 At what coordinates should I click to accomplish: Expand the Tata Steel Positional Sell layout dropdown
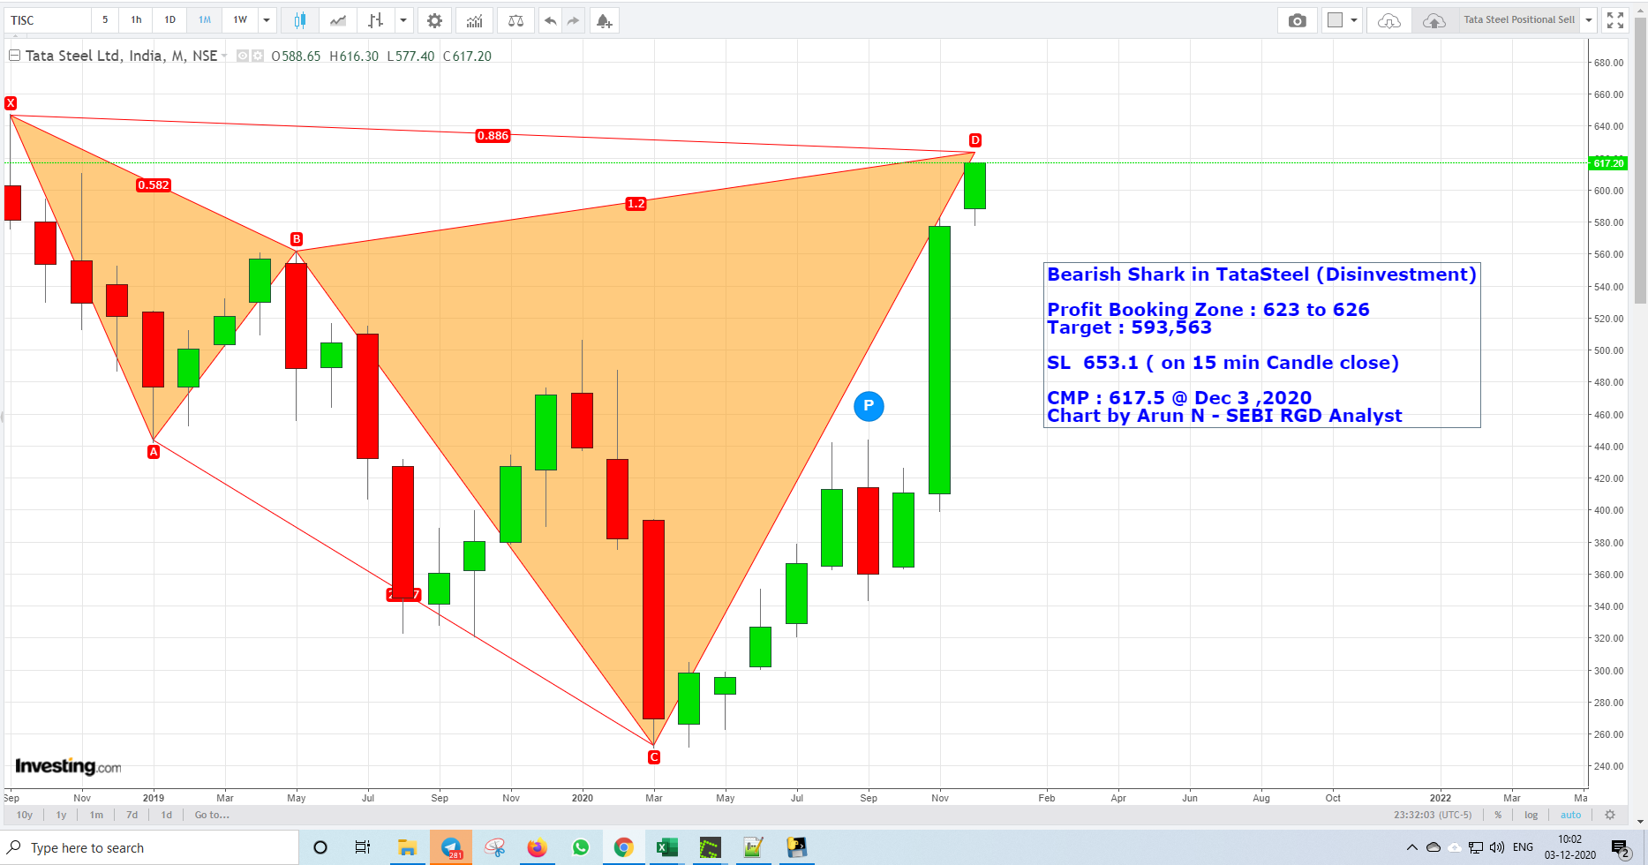tap(1589, 19)
